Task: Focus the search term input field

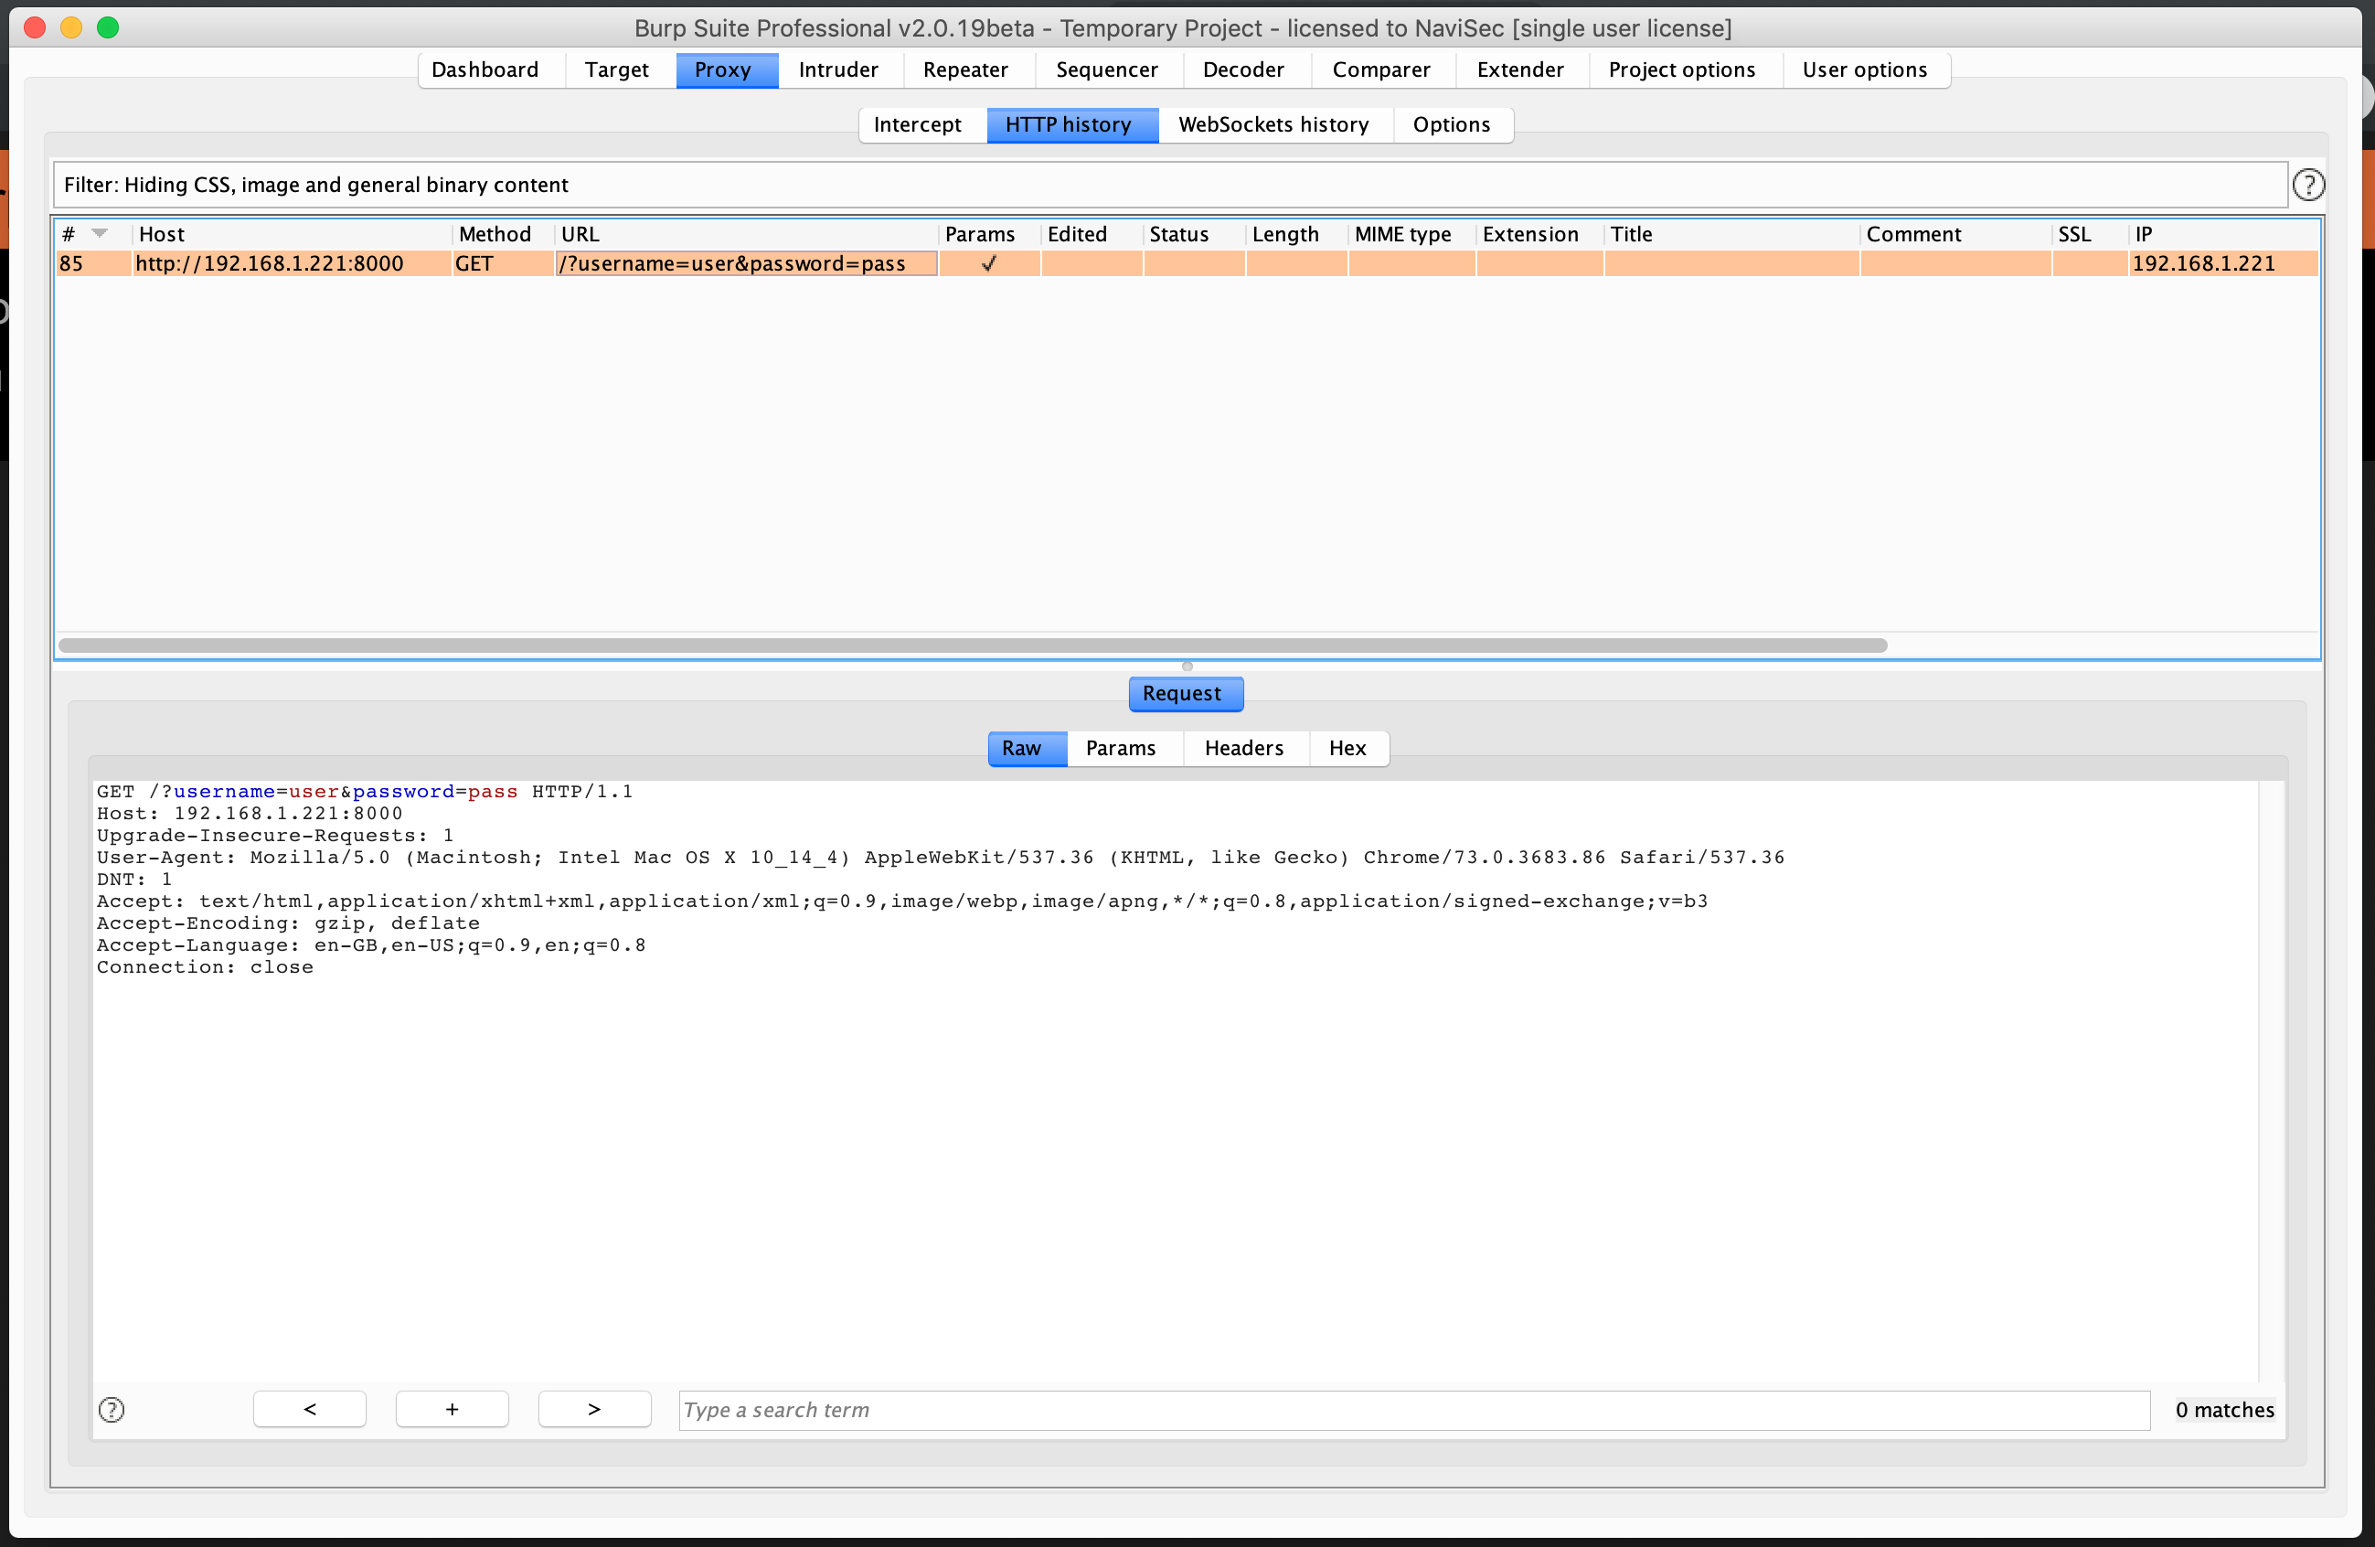Action: pyautogui.click(x=1414, y=1410)
